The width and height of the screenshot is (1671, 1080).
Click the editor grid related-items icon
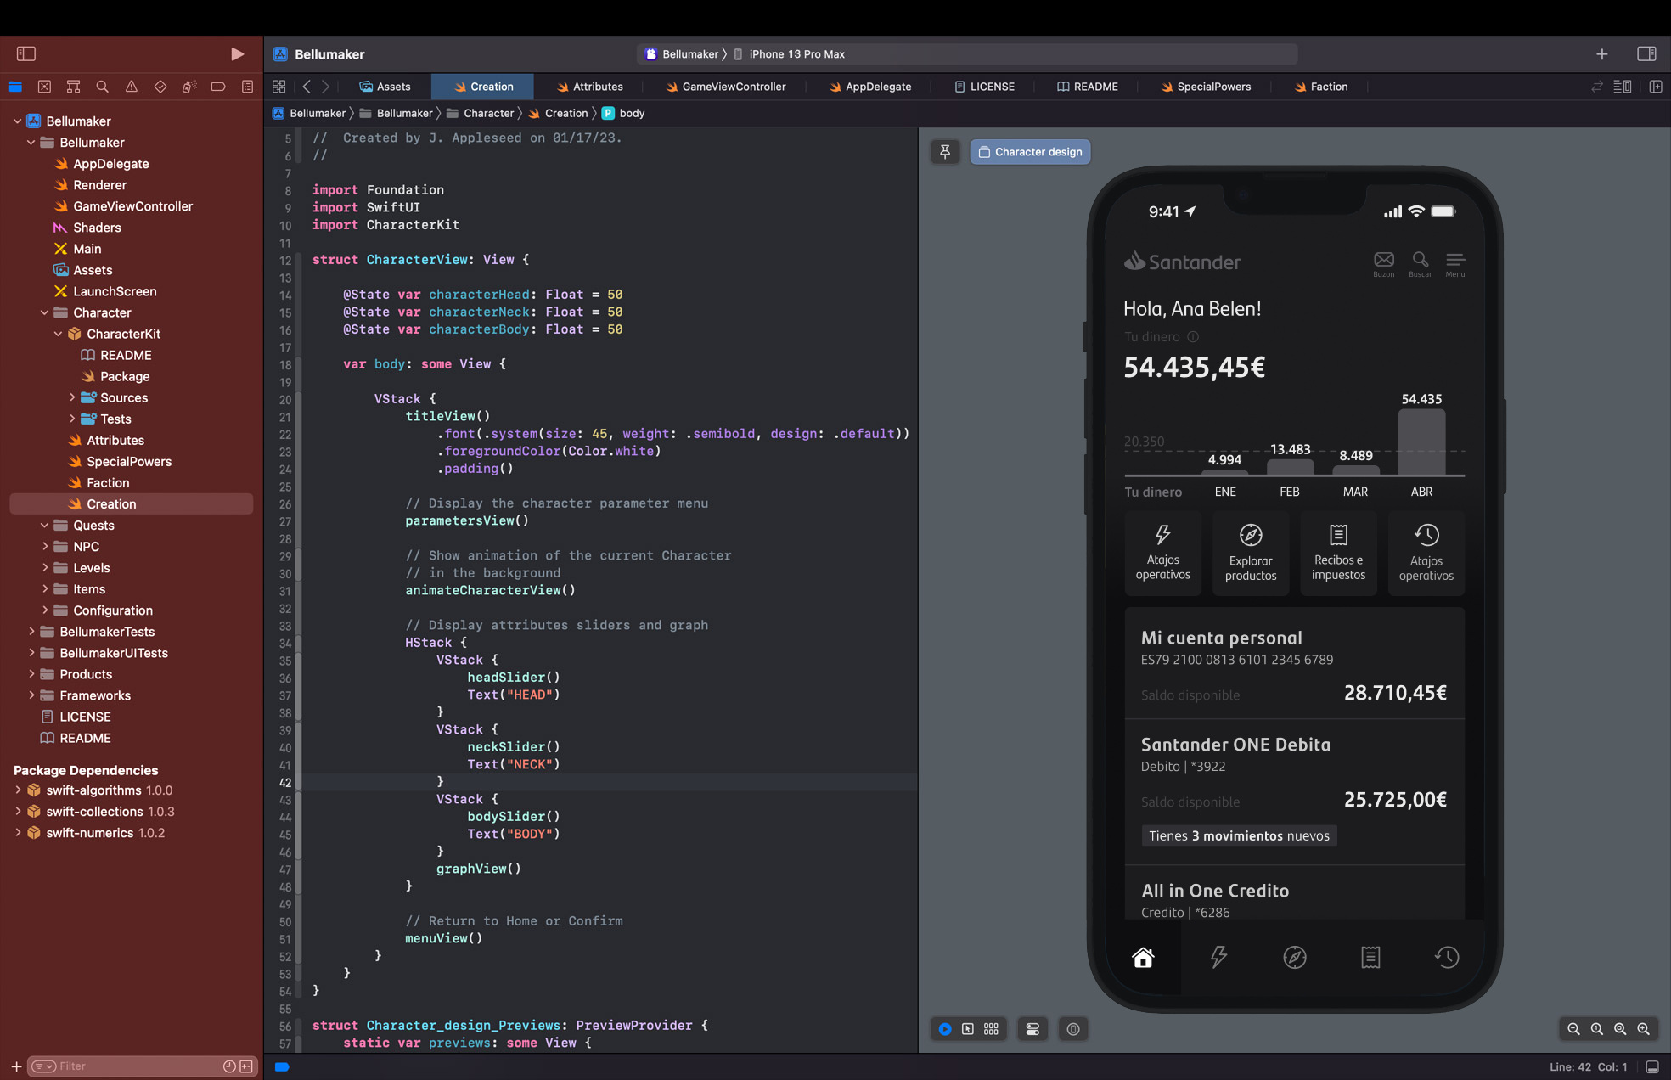[x=278, y=87]
